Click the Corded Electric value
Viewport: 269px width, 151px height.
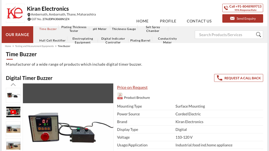pyautogui.click(x=188, y=114)
